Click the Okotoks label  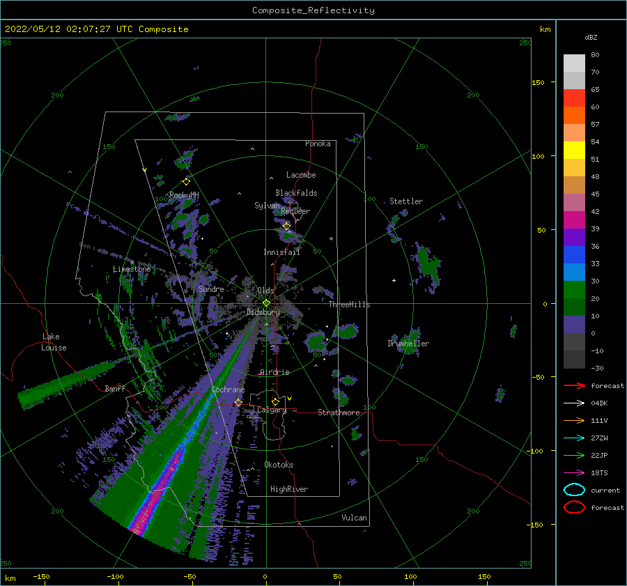279,465
